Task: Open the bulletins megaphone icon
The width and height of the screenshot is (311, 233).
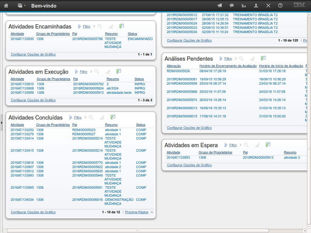Action: (220, 5)
